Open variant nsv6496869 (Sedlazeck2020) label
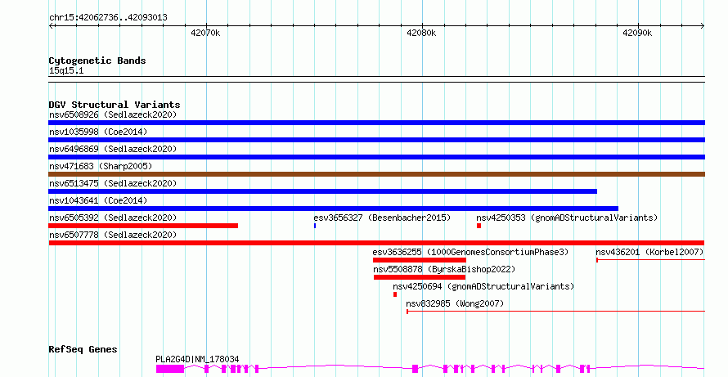The width and height of the screenshot is (728, 377). tap(113, 149)
